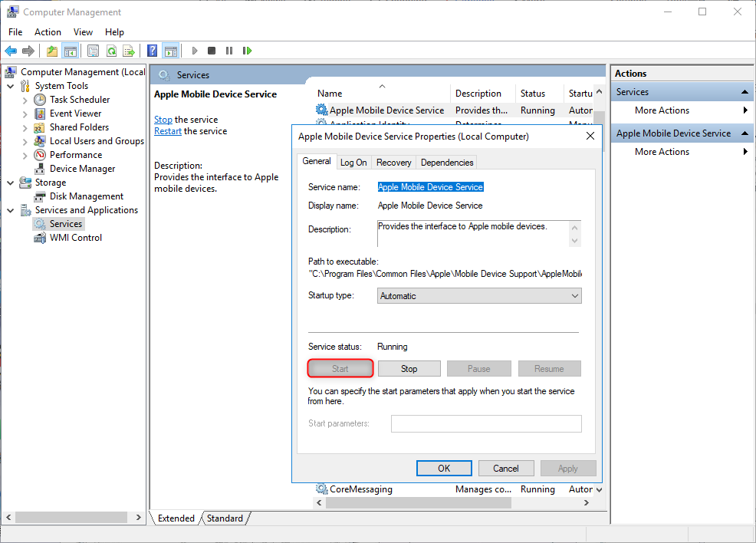Expand the Local Users and Groups arrow
756x543 pixels.
coord(25,142)
